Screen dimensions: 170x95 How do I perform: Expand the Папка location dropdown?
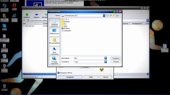pyautogui.click(x=104, y=16)
